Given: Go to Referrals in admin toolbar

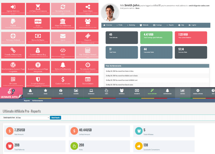Looking at the screenshot, I should pyautogui.click(x=122, y=92).
